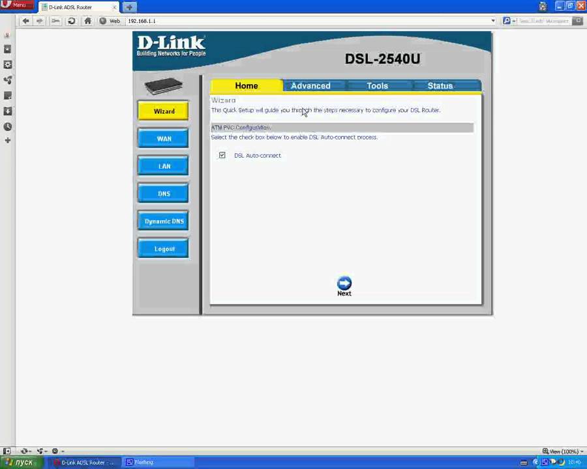Open the DNS settings page
The height and width of the screenshot is (469, 587).
(164, 193)
